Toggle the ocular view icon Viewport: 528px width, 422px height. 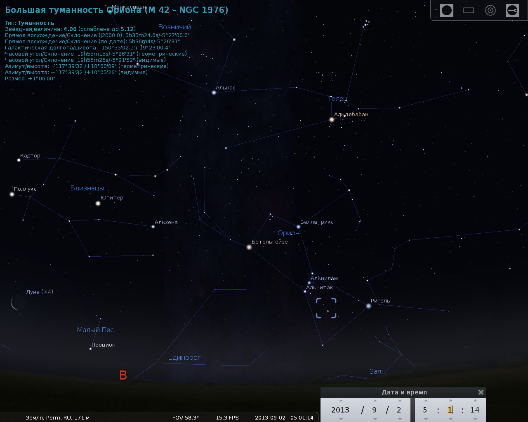447,10
